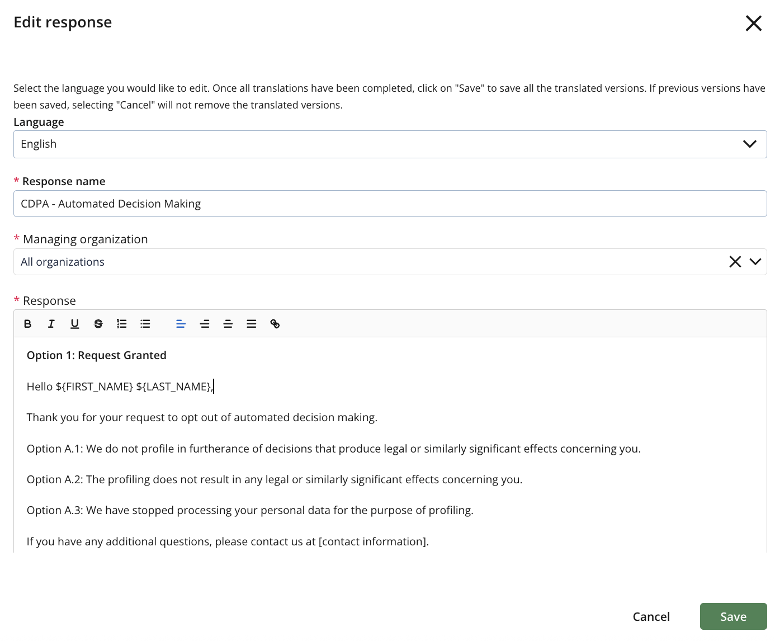Save the translated response
This screenshot has width=775, height=641.
(x=733, y=616)
